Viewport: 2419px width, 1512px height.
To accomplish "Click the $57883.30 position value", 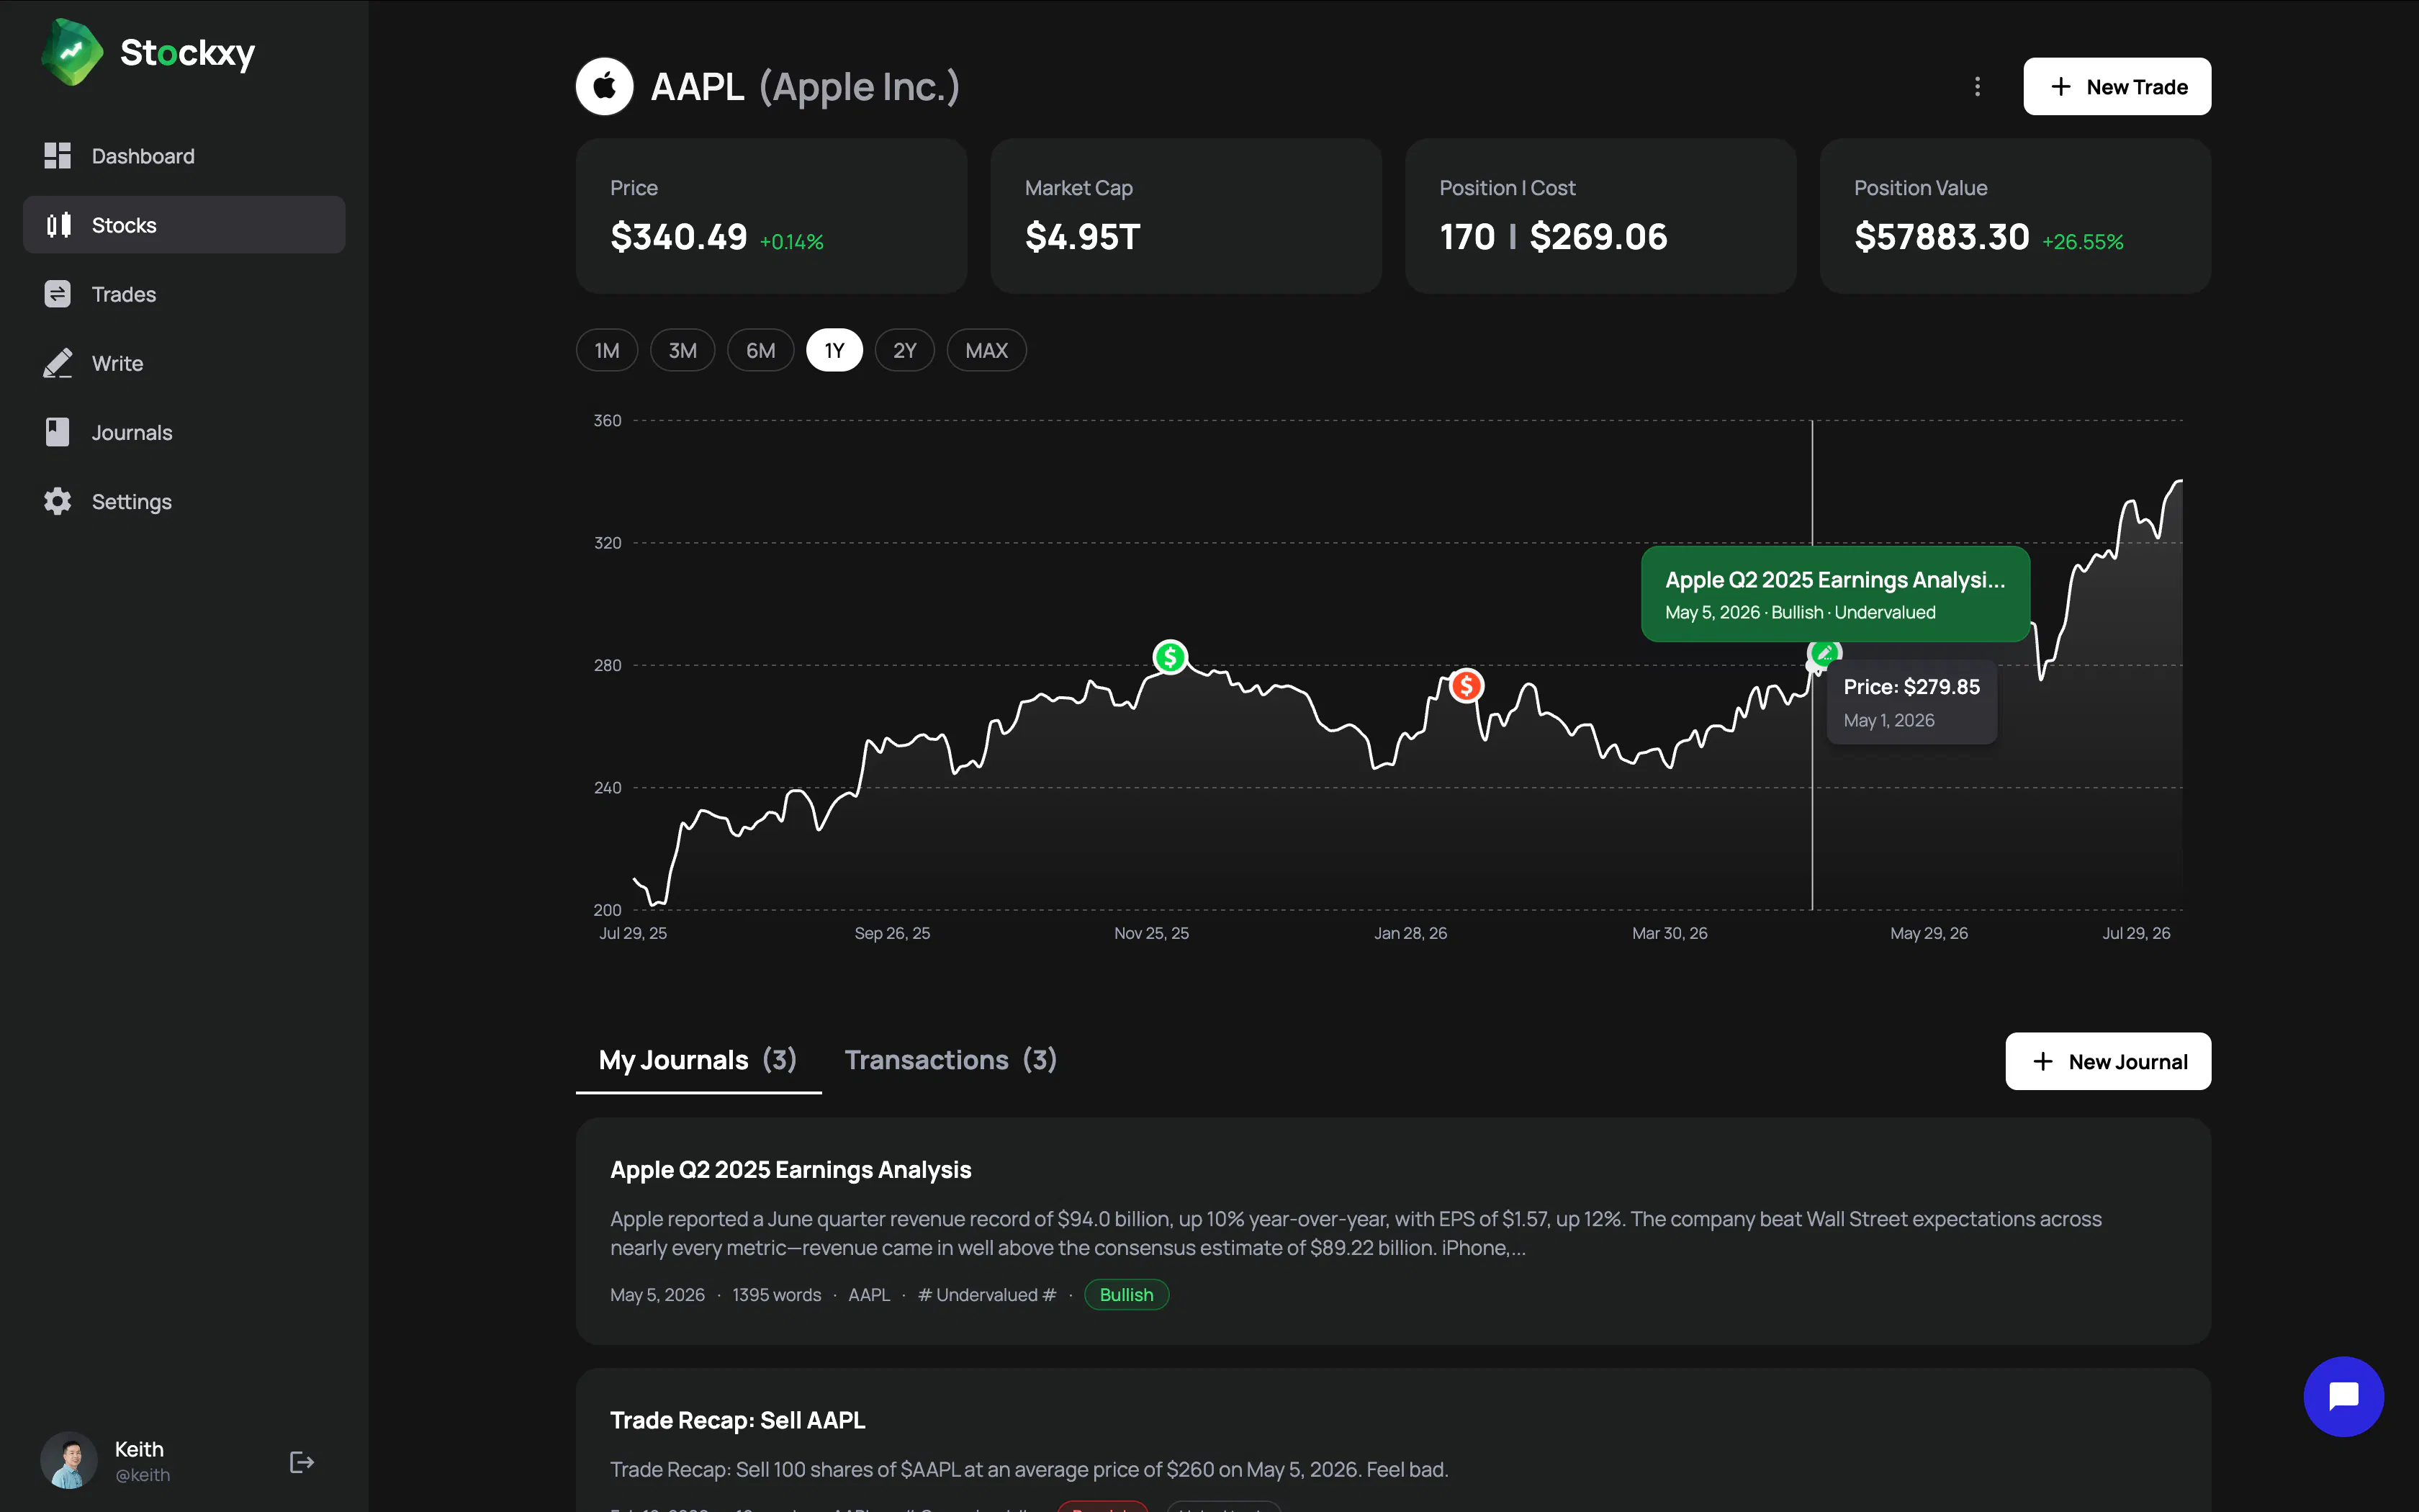I will (x=1941, y=237).
